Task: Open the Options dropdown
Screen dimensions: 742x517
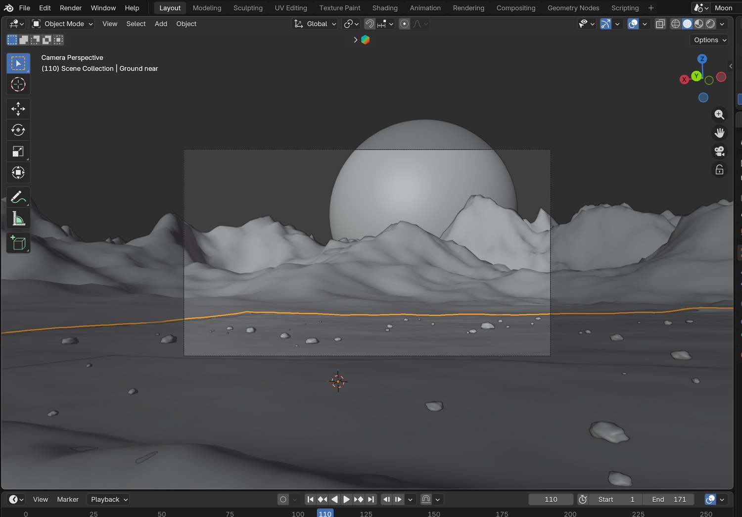Action: (x=709, y=40)
